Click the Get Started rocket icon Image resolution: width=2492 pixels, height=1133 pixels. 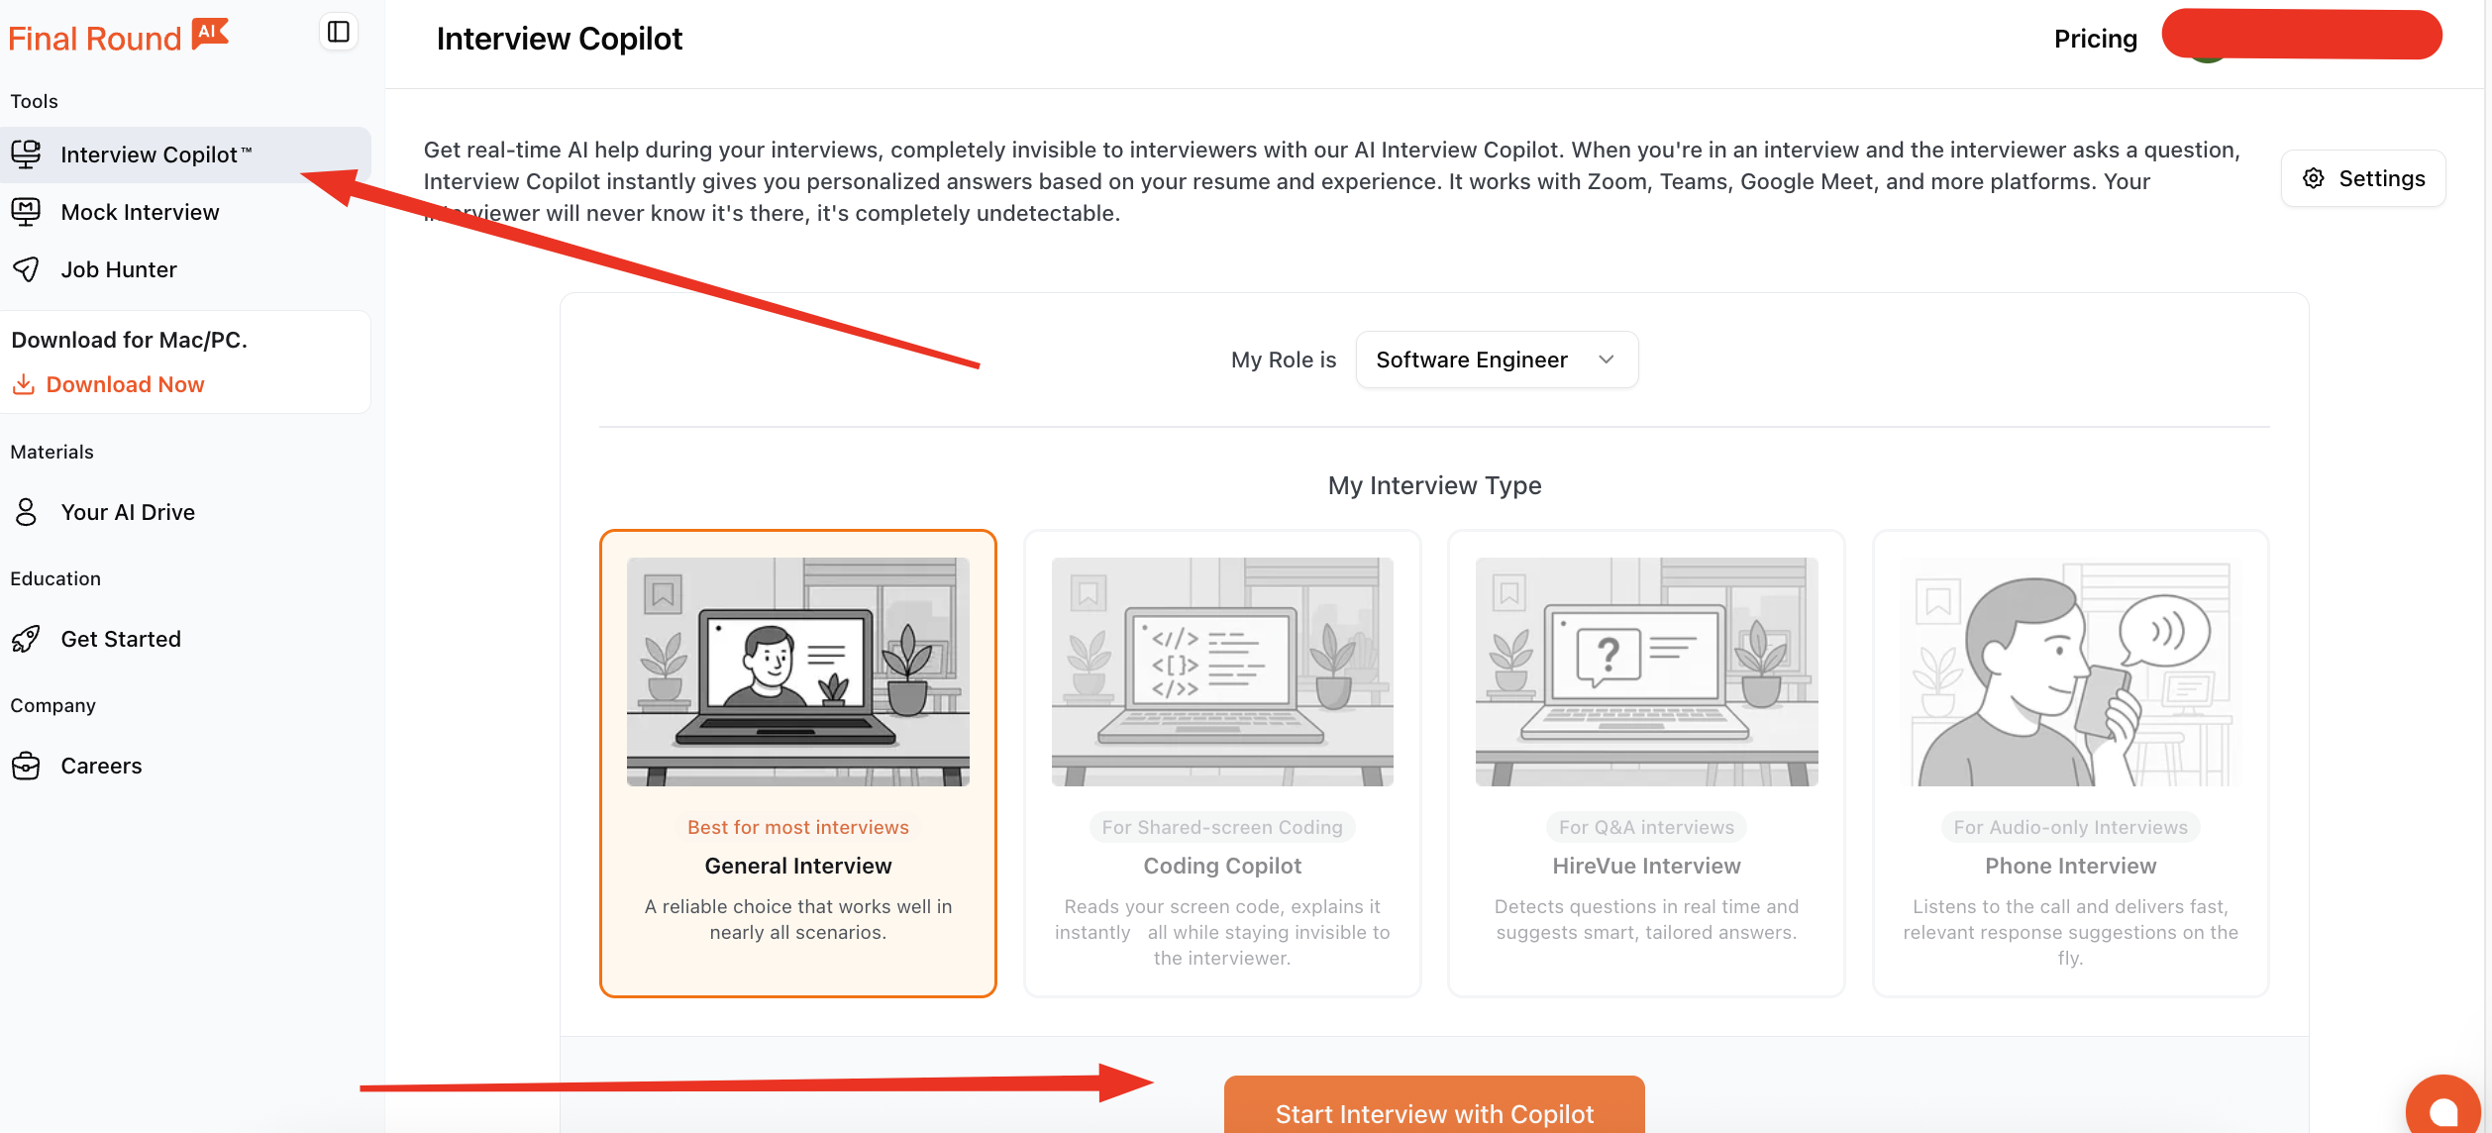pos(26,639)
